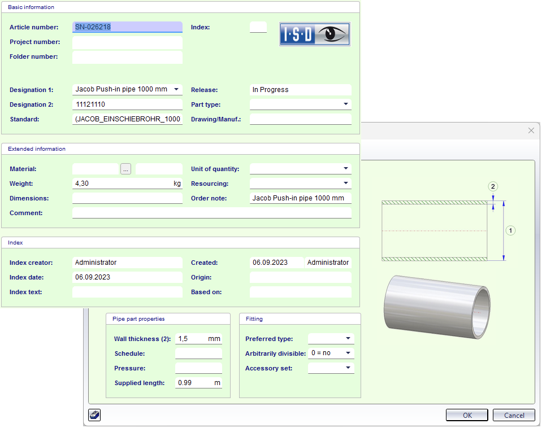Click the Cancel button
The width and height of the screenshot is (542, 428).
514,415
